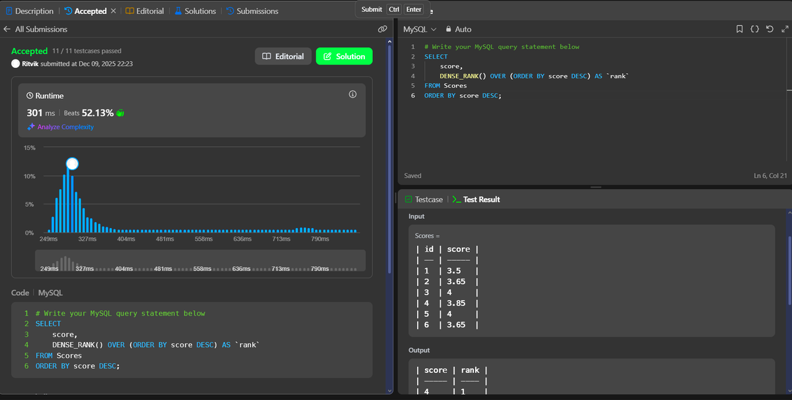Click the 'FROM Scores' editor line

pyautogui.click(x=445, y=86)
